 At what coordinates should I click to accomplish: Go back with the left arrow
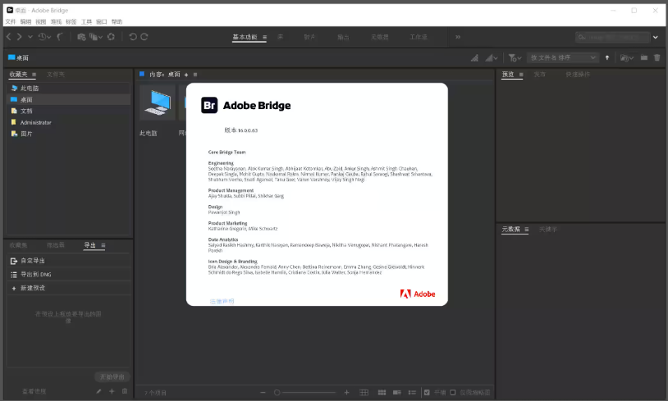click(9, 37)
